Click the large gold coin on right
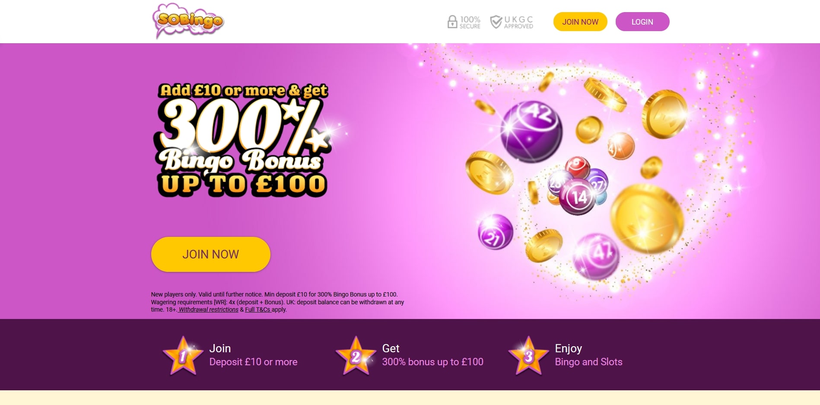The height and width of the screenshot is (405, 820). click(x=647, y=218)
